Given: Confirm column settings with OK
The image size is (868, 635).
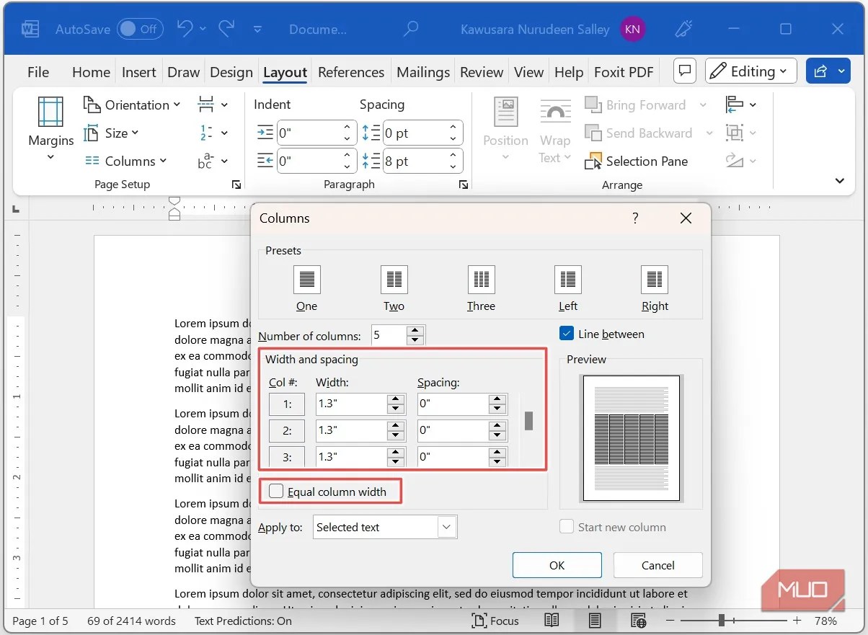Looking at the screenshot, I should coord(557,565).
